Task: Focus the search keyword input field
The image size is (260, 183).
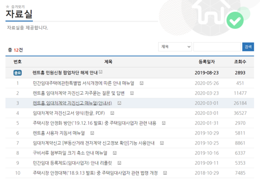Action: (217, 47)
